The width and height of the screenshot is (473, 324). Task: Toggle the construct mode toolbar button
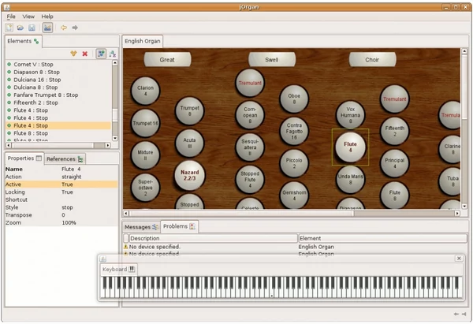47,28
